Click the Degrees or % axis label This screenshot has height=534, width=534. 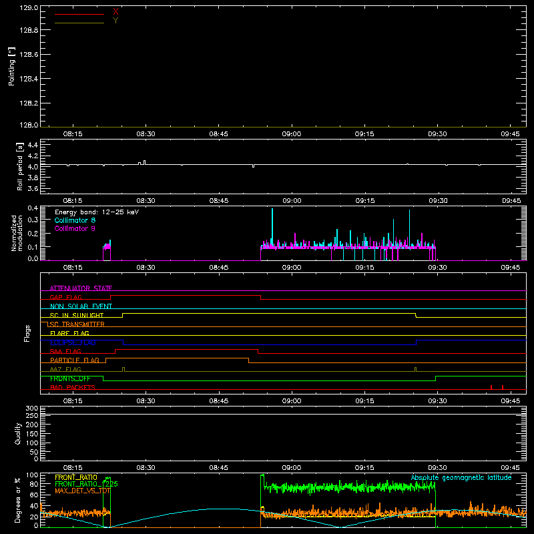pyautogui.click(x=17, y=501)
